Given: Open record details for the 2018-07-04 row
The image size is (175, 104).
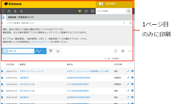Looking at the screenshot, I should [2, 78].
